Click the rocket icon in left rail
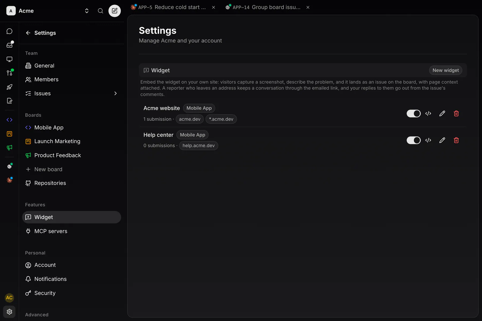 tap(9, 87)
